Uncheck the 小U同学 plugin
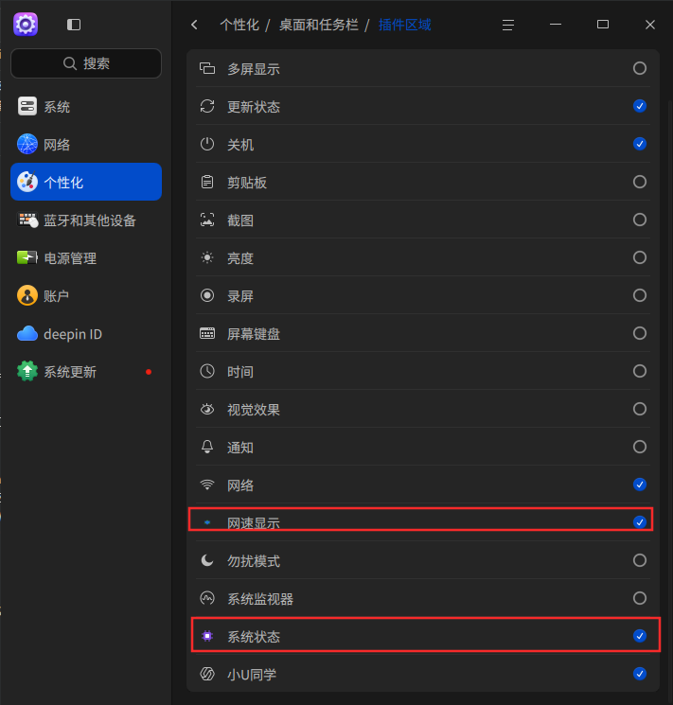Screen dimensions: 673x705 point(640,674)
